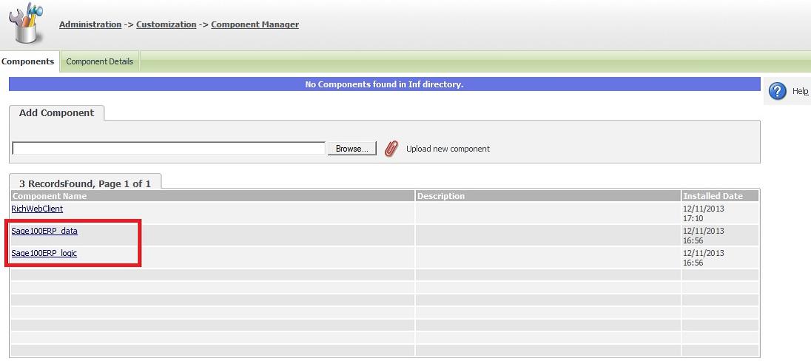This screenshot has width=811, height=361.
Task: Open the Component Manager breadcrumb link
Action: 255,24
